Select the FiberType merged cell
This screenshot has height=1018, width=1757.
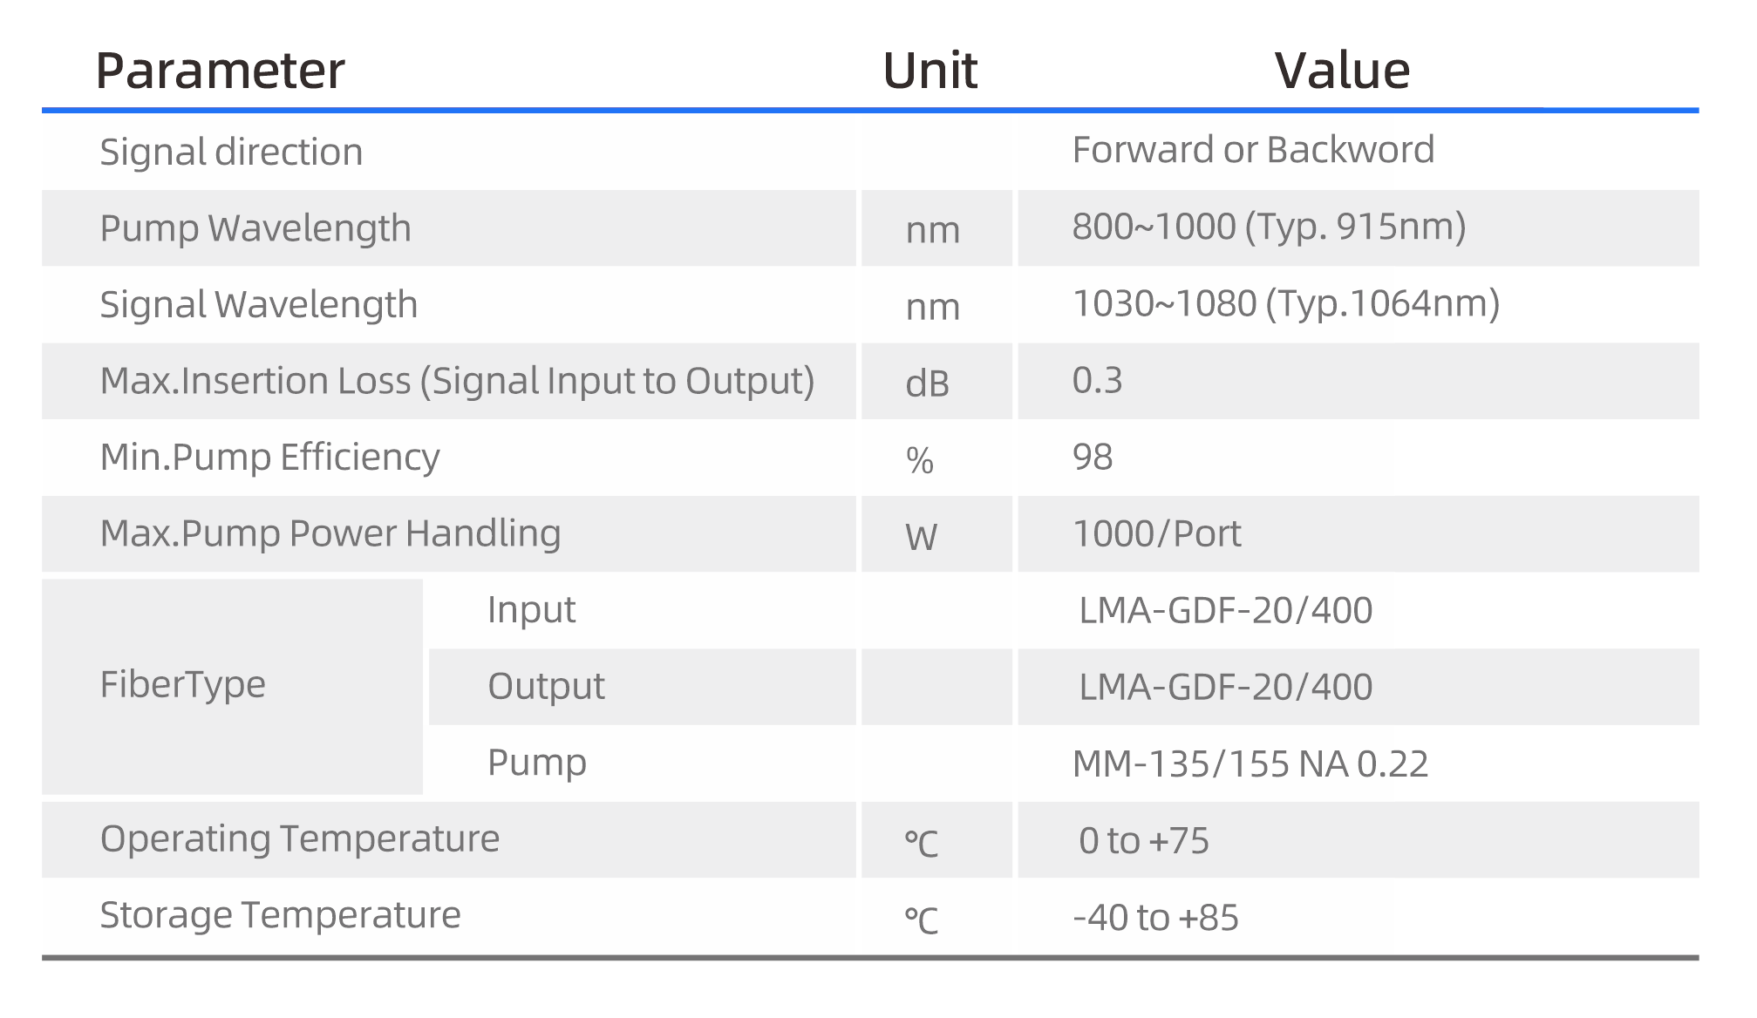(183, 685)
